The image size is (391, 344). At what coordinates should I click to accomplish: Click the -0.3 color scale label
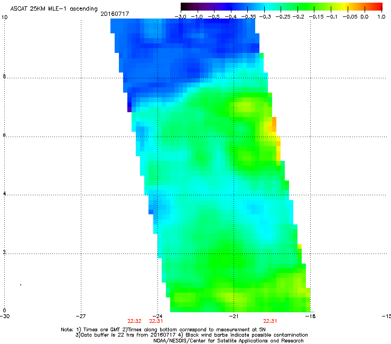tap(265, 17)
